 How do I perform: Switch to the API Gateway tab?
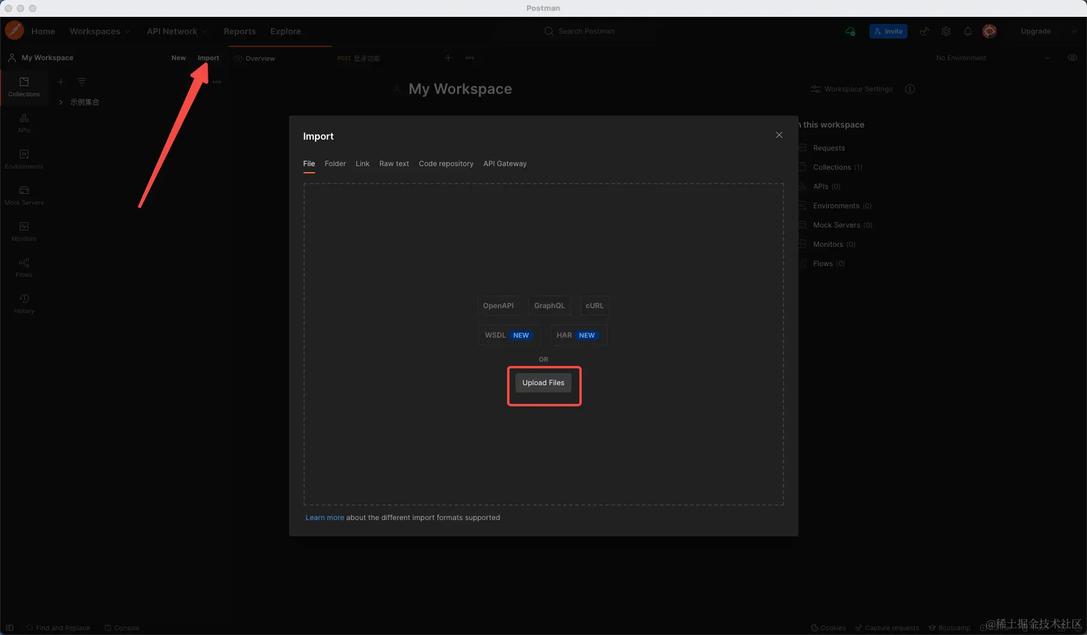point(505,164)
